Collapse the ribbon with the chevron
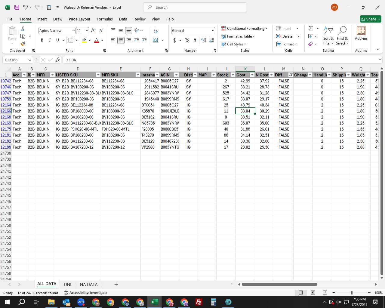 tap(378, 50)
